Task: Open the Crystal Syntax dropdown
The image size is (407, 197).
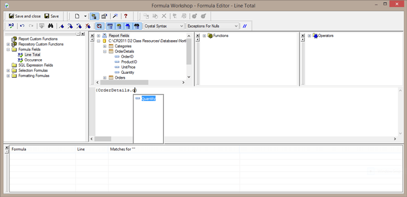Action: coord(164,26)
